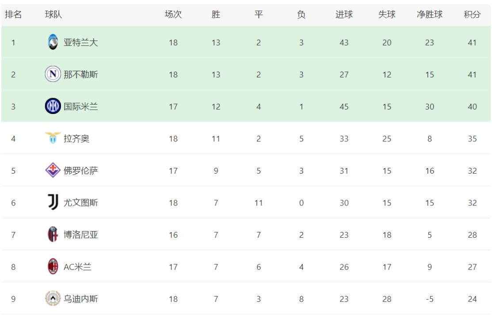Click the 进球 goals scored column header
The image size is (492, 315).
(344, 15)
